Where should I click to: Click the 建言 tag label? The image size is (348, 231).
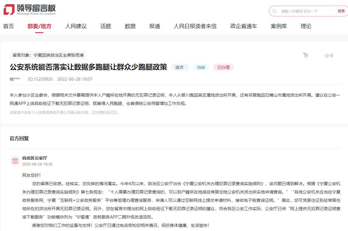[180, 67]
